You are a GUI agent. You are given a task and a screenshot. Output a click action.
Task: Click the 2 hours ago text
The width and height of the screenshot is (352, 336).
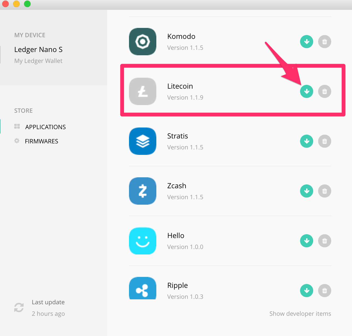(48, 314)
